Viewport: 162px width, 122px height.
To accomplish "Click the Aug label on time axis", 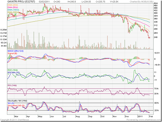I will [x=78, y=117].
